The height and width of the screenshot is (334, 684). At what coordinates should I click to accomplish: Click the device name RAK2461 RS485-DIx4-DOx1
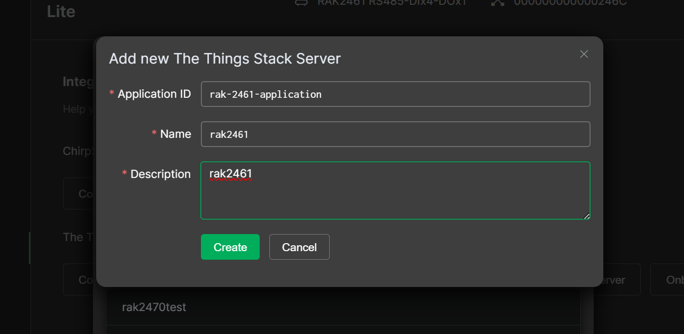[x=392, y=2]
